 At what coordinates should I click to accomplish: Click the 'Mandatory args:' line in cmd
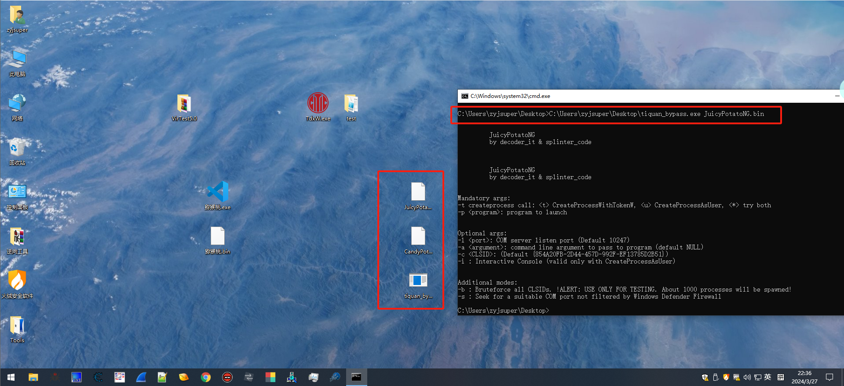coord(484,198)
